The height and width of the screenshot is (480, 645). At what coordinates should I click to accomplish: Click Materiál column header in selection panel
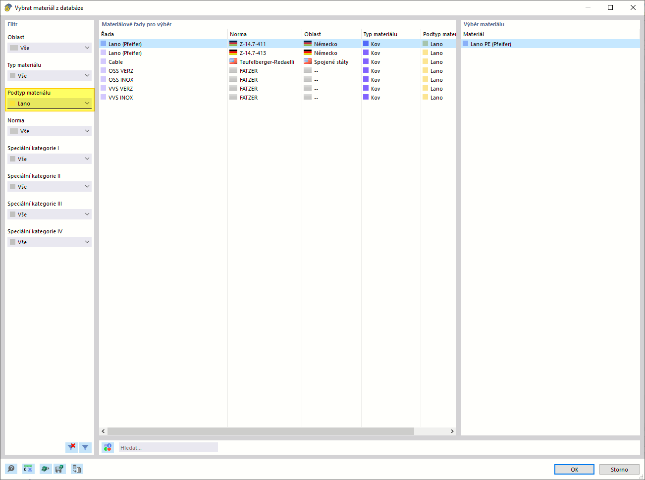coord(550,34)
